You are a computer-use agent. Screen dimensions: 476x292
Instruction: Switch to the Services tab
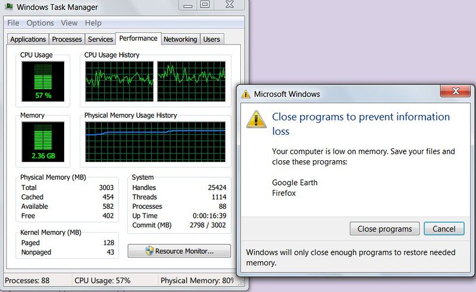pyautogui.click(x=101, y=39)
